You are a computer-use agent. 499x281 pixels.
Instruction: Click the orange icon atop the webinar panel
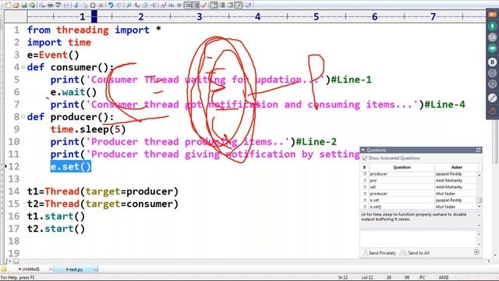(x=492, y=15)
